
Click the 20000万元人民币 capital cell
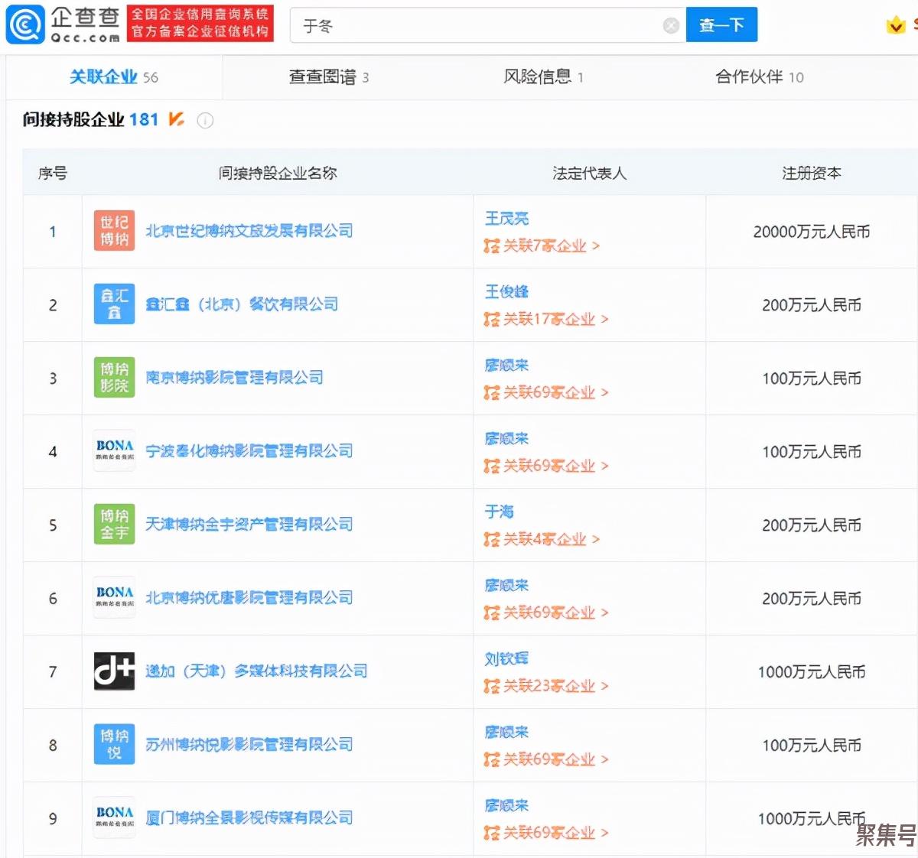(x=812, y=232)
